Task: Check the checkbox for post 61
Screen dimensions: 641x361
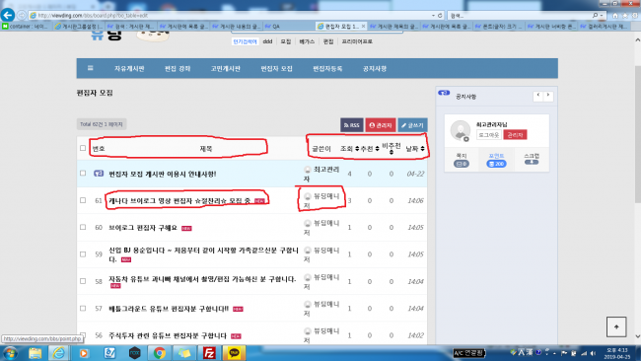Action: tap(83, 200)
